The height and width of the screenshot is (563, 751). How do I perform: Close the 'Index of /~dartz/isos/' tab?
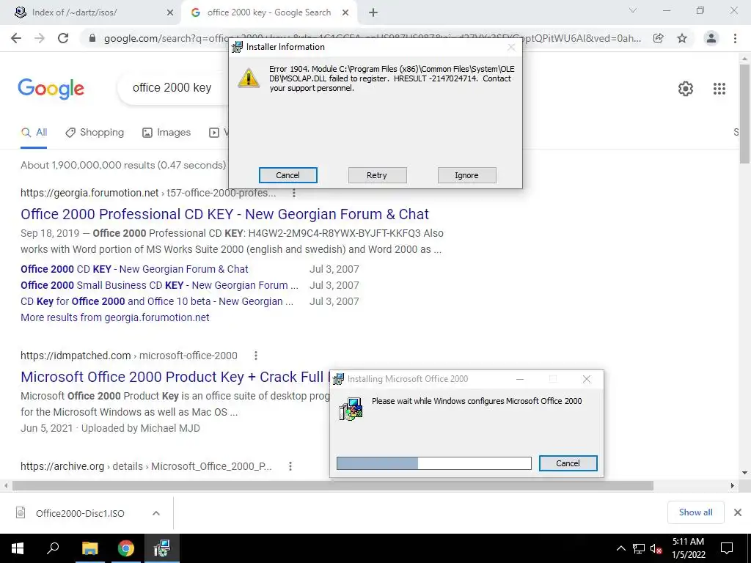point(170,12)
